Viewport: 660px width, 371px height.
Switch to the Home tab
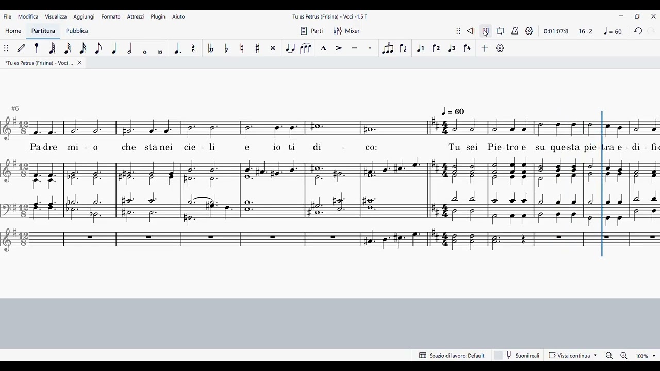tap(13, 31)
